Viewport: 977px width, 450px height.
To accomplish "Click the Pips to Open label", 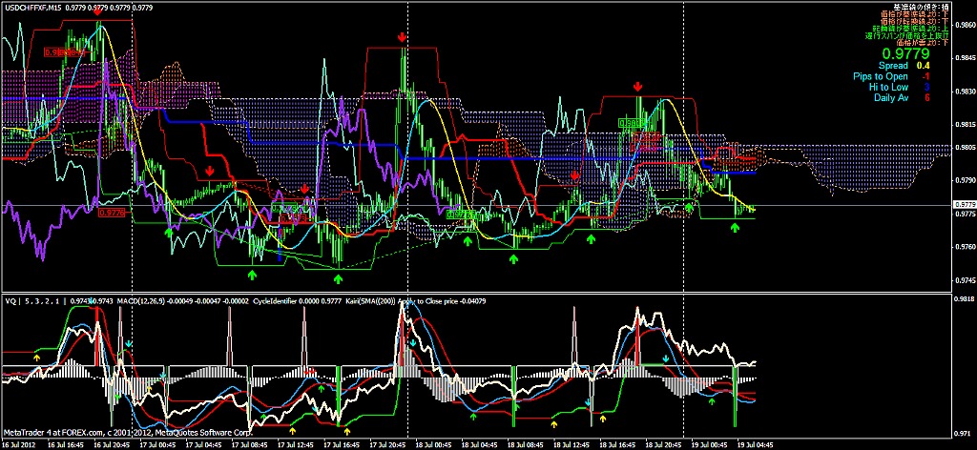I will coord(881,76).
